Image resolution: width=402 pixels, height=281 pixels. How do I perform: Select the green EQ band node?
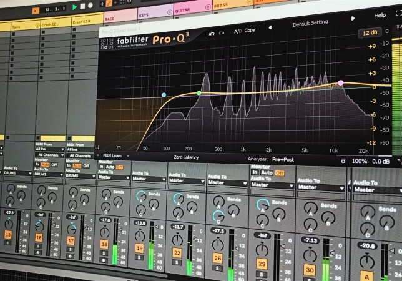click(x=199, y=93)
